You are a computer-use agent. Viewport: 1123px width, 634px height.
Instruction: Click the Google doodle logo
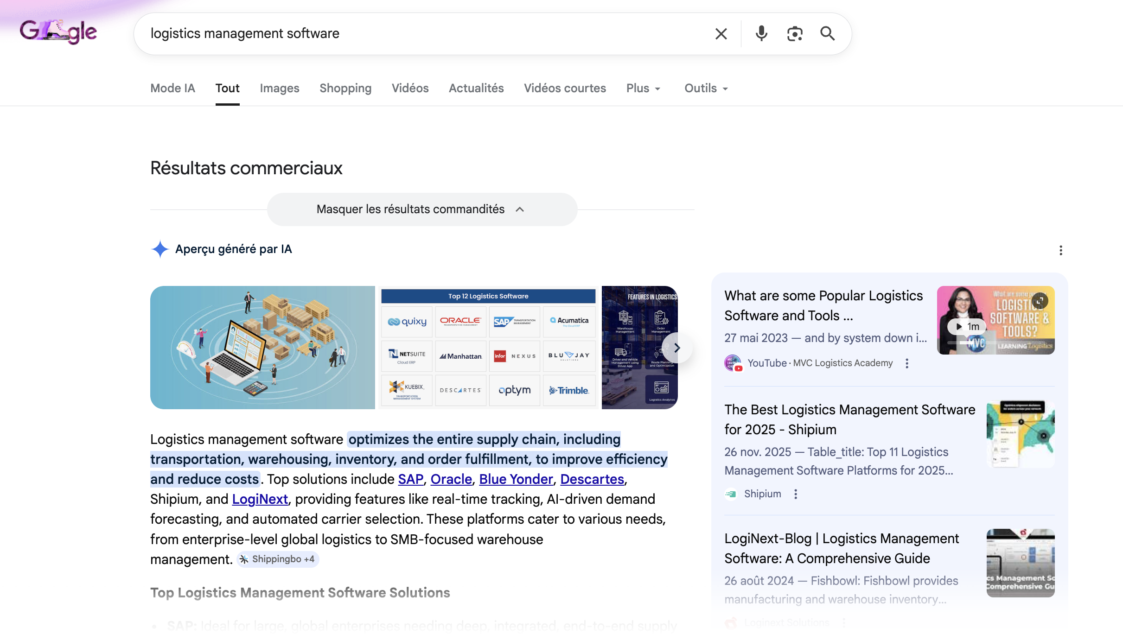[x=58, y=32]
